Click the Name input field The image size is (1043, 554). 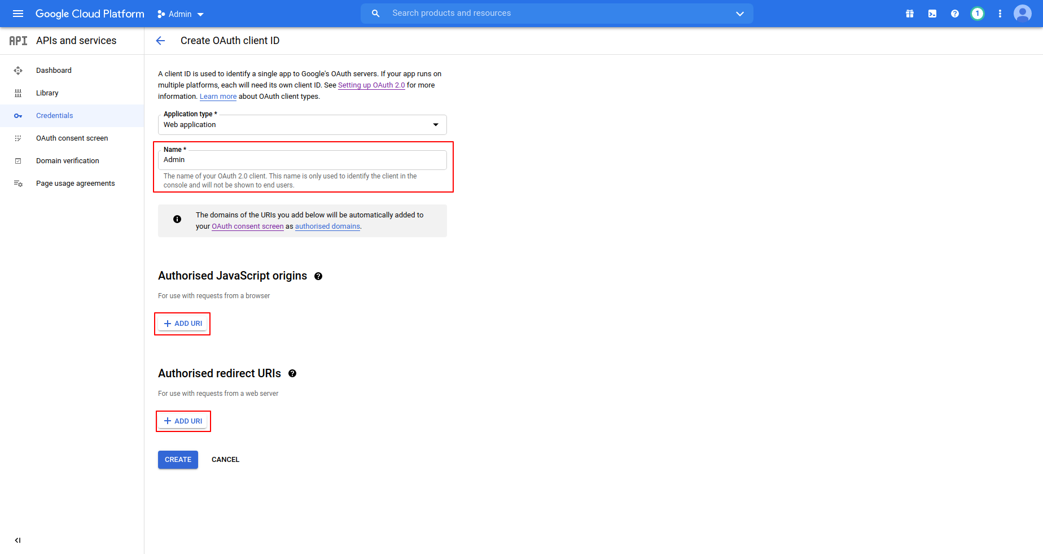pos(302,160)
